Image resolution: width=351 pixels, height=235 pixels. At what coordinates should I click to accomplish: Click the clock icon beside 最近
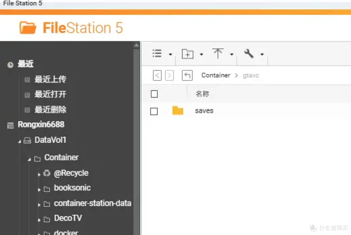pyautogui.click(x=10, y=65)
